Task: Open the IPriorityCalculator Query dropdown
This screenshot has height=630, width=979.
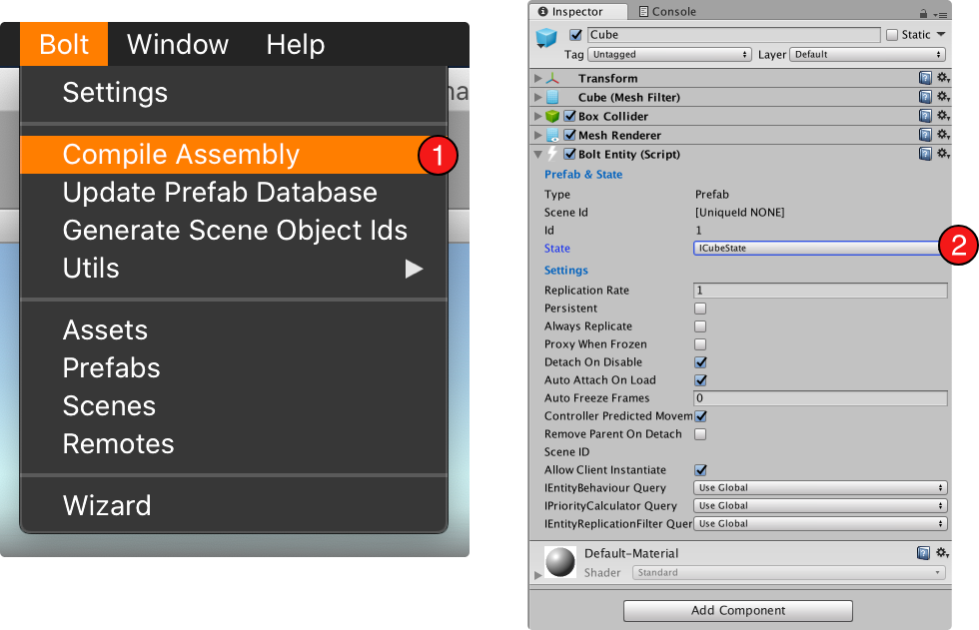Action: click(820, 506)
